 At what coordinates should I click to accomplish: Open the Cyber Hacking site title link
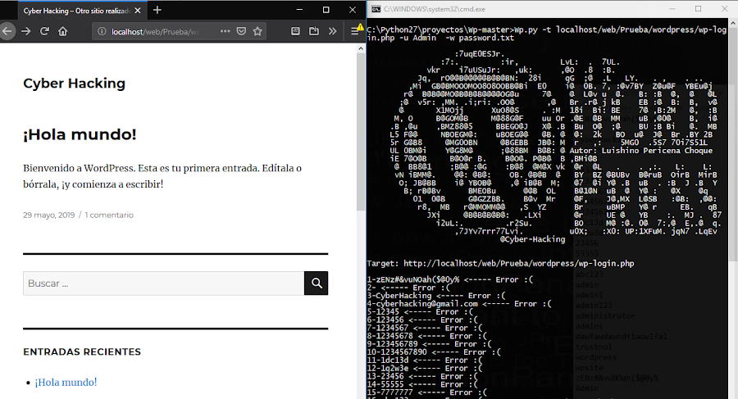click(x=75, y=84)
